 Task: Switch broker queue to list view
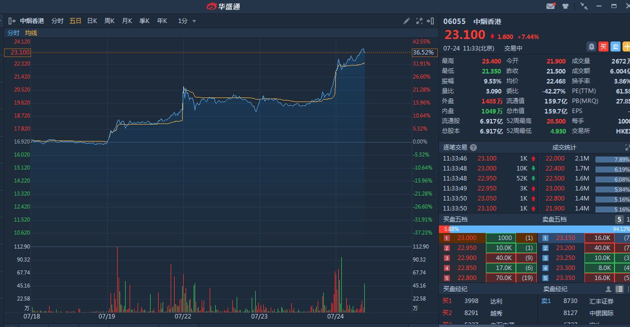(619, 289)
